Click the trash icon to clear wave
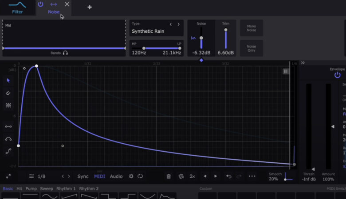 click(169, 176)
